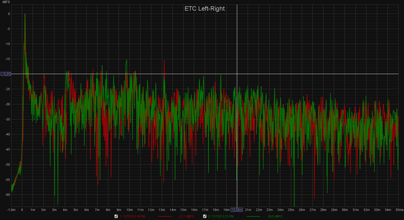Click red trace line sample in legend

(x=165, y=216)
